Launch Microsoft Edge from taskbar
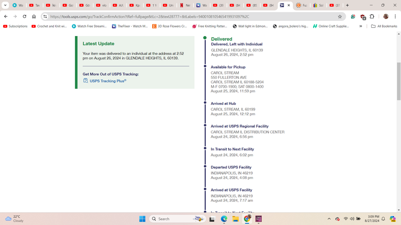Viewport: 401px width, 225px height. (224, 219)
